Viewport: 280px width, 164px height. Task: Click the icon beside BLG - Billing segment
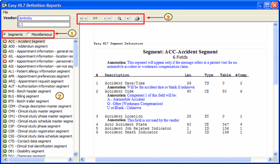click(5, 96)
